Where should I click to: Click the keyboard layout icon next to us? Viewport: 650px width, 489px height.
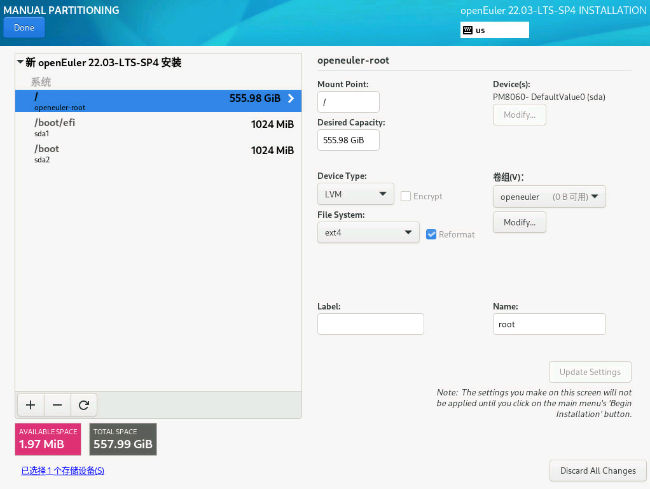tap(467, 30)
